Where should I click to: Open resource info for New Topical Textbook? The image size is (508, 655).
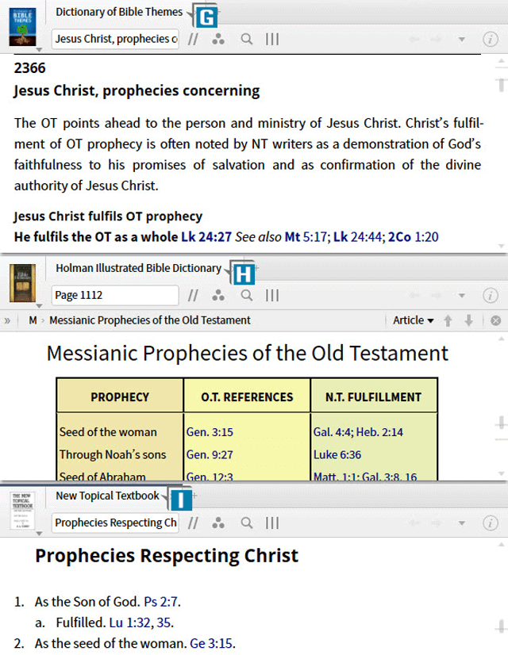coord(491,523)
